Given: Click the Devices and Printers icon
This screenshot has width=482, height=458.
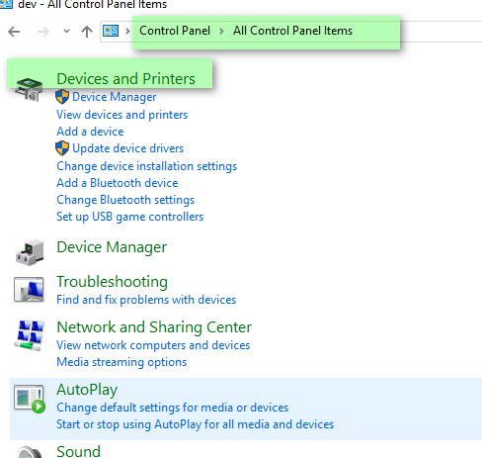Looking at the screenshot, I should coord(29,89).
